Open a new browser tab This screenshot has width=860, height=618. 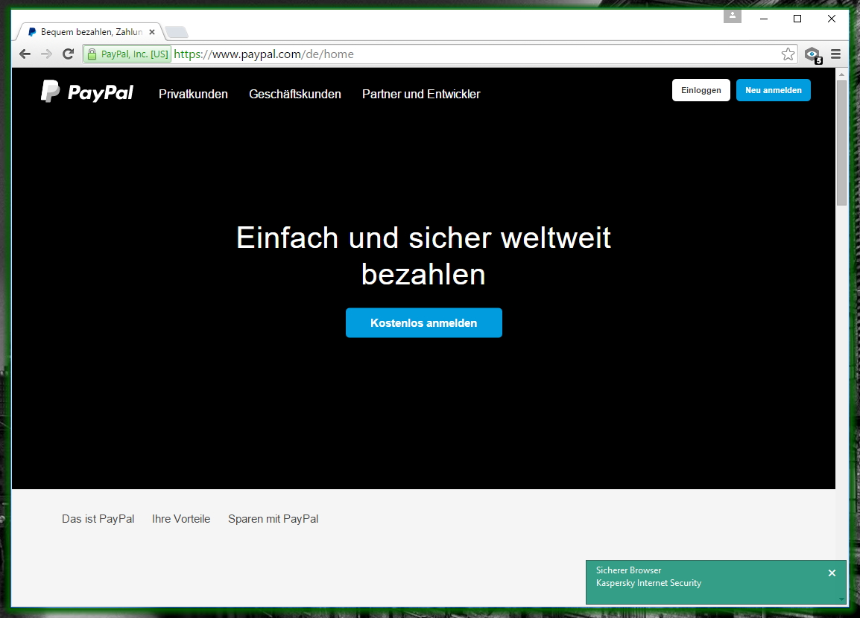(x=177, y=32)
